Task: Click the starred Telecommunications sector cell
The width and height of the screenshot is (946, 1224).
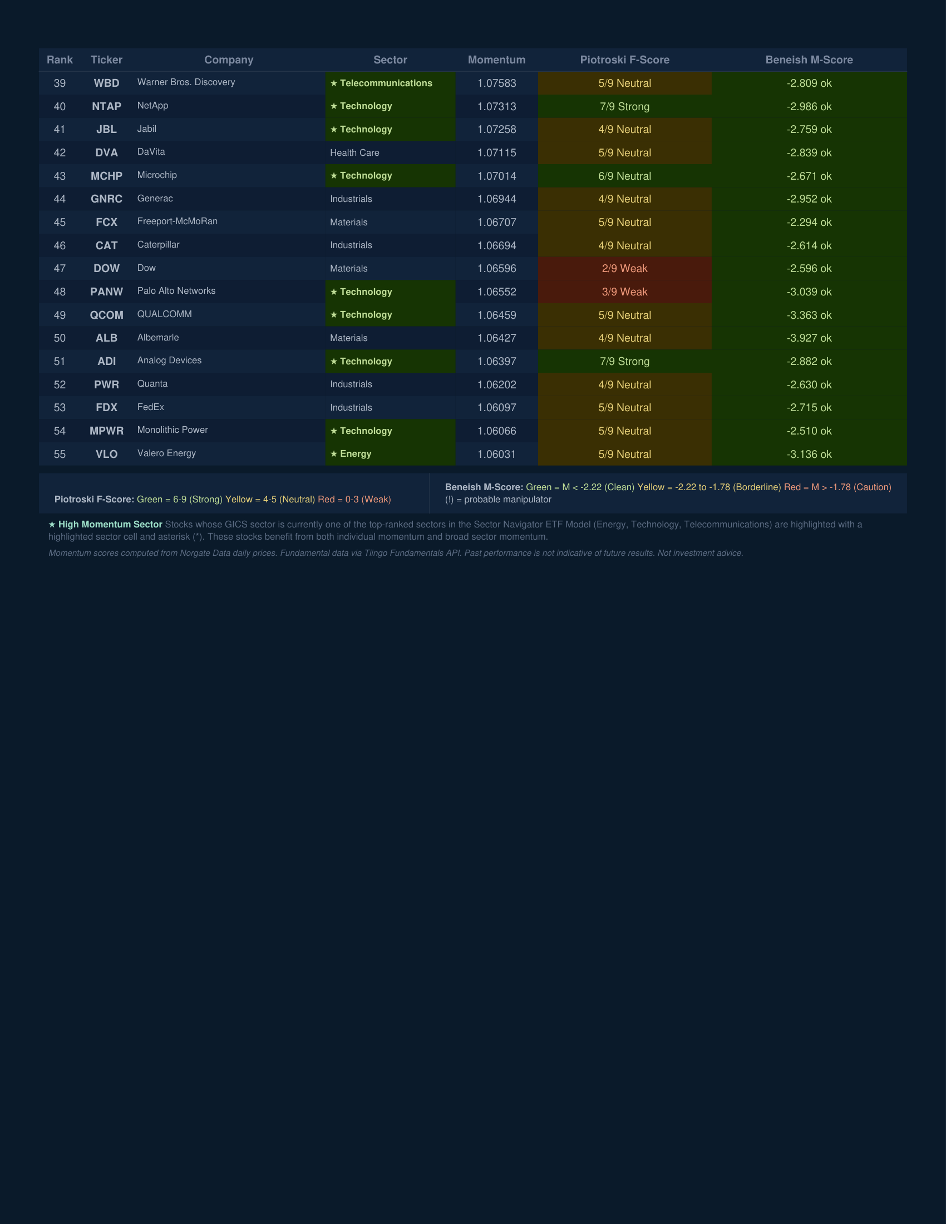Action: pyautogui.click(x=390, y=83)
